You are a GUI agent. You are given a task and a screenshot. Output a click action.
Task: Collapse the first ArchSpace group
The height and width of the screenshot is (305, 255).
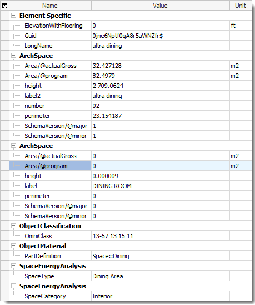tap(13, 56)
